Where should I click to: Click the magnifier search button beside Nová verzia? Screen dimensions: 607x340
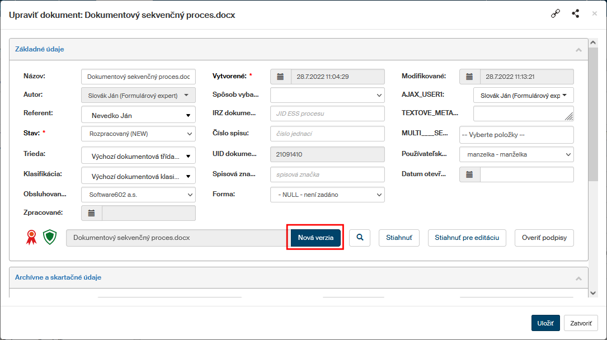[x=360, y=238]
